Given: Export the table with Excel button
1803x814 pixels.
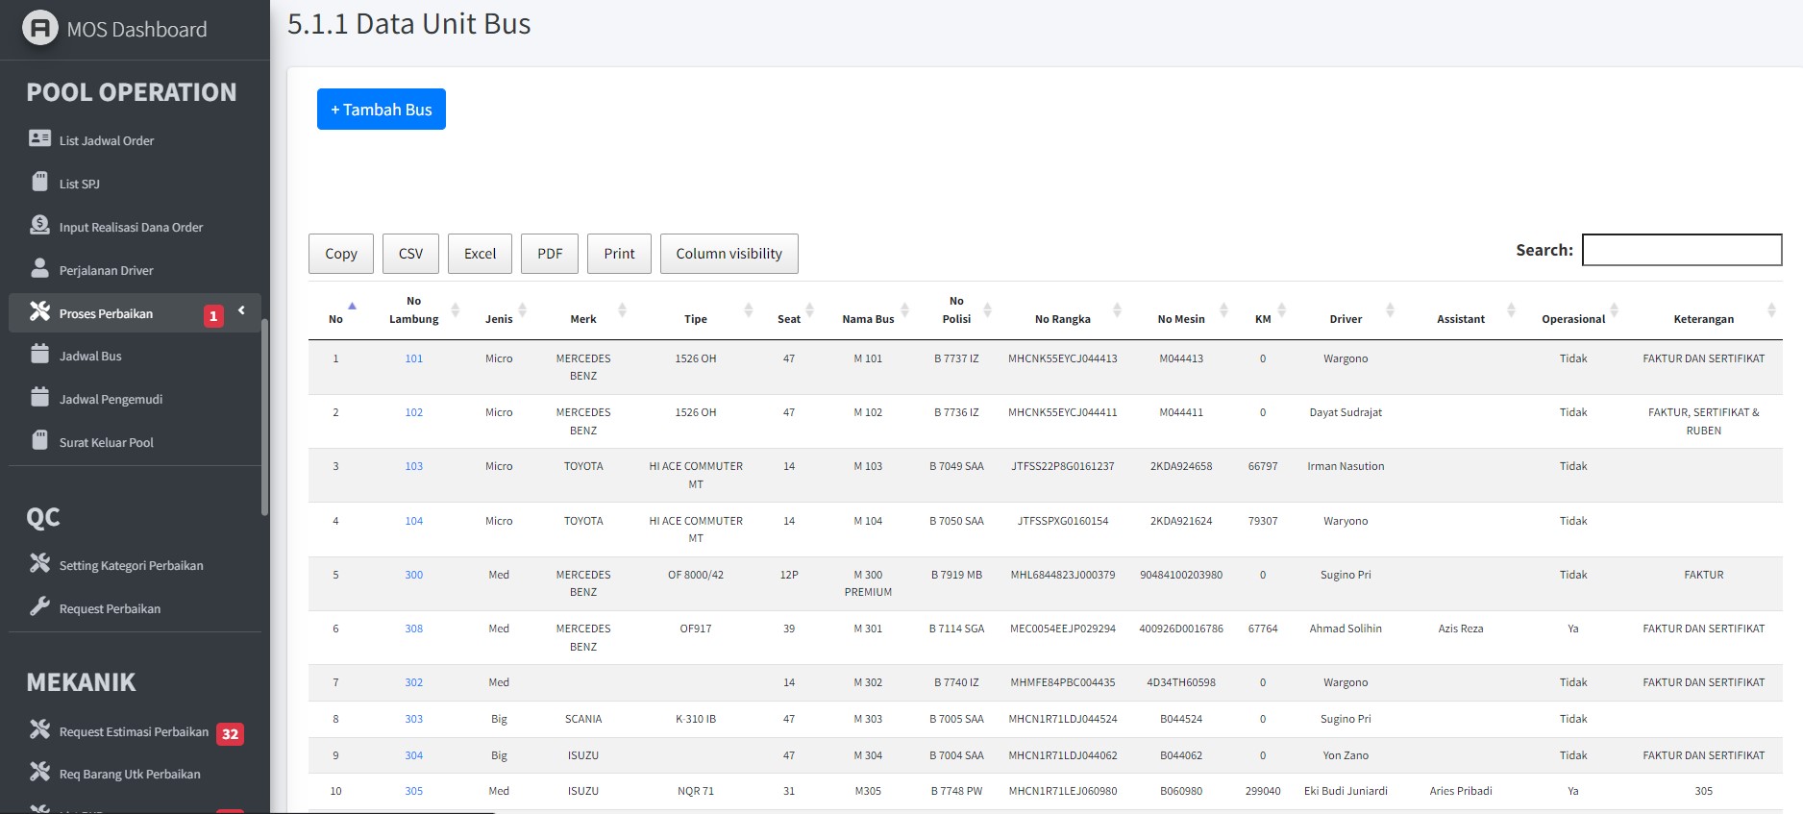Looking at the screenshot, I should click(x=480, y=254).
